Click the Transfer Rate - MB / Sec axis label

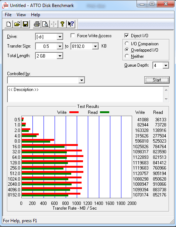(x=75, y=208)
